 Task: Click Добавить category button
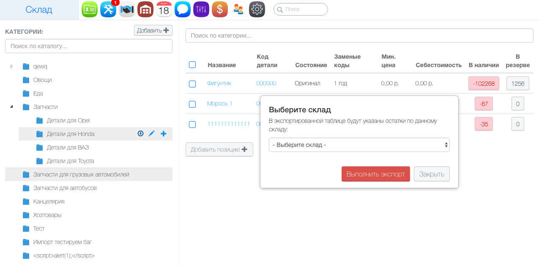coord(153,30)
